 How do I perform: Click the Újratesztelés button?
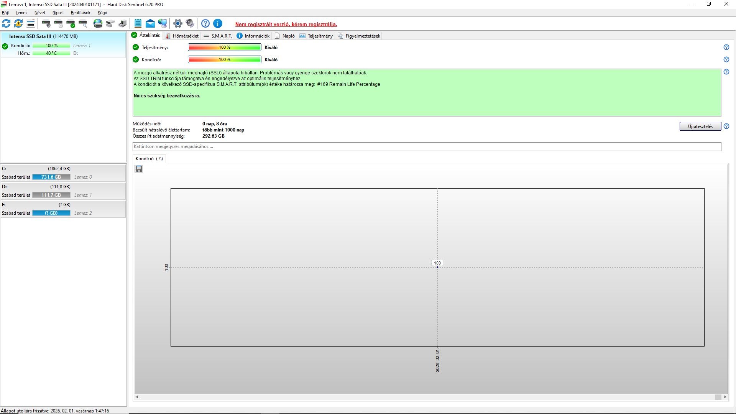(700, 127)
